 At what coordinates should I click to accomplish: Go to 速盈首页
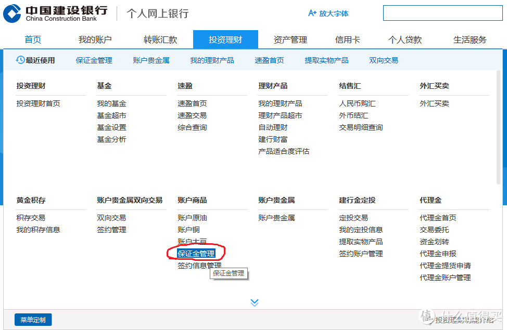[192, 103]
